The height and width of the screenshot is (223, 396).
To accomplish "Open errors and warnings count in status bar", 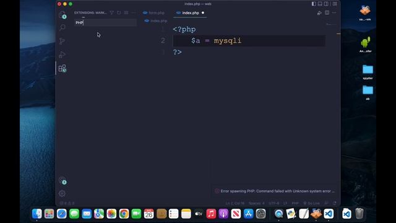I will (67, 203).
